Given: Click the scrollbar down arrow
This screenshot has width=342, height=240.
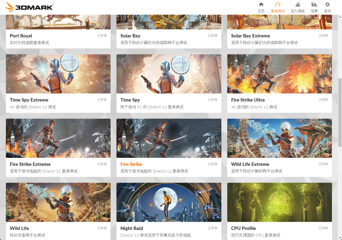Looking at the screenshot, I should pos(339,238).
